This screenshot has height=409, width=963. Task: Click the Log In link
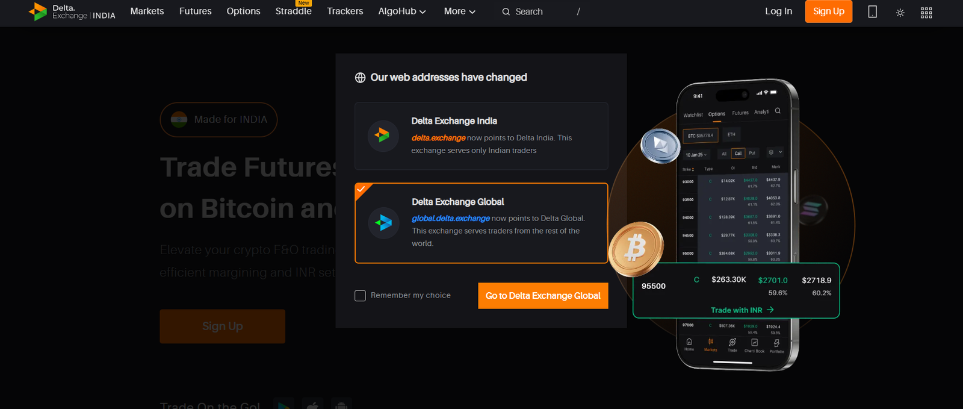coord(778,11)
